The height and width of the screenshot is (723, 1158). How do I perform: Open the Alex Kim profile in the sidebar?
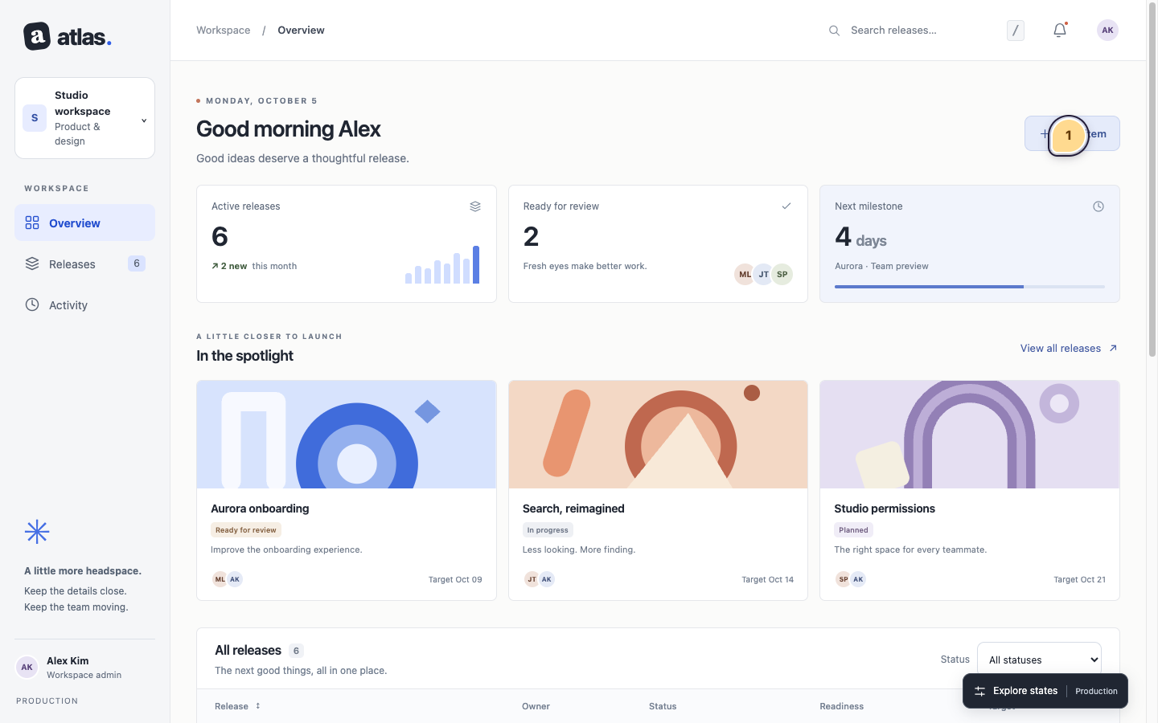[84, 668]
